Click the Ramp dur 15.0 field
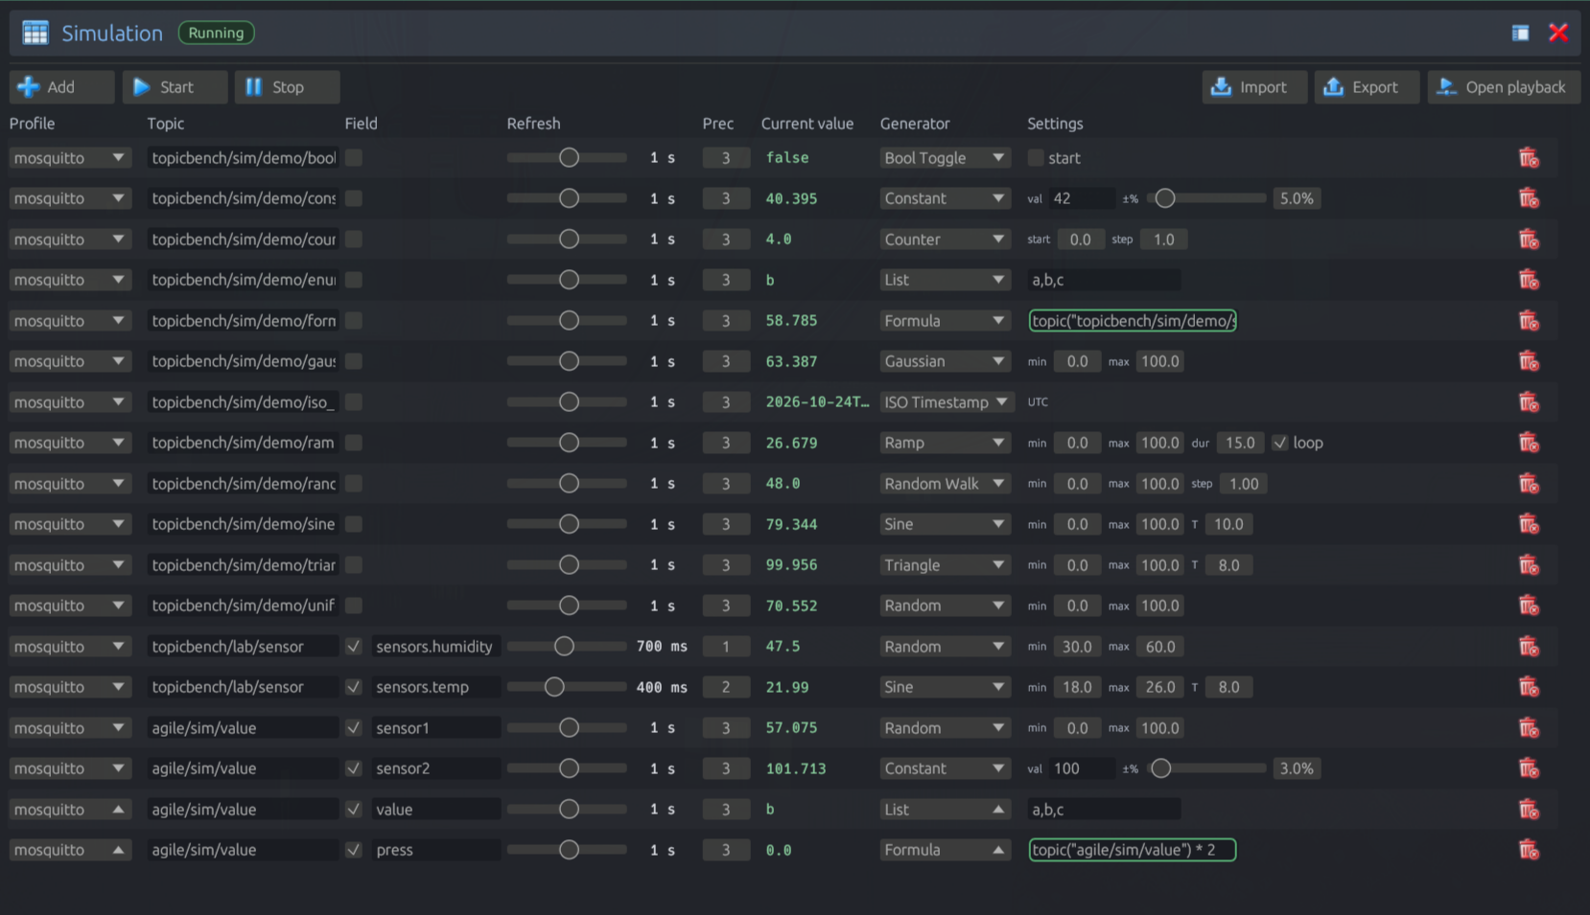 (1240, 443)
